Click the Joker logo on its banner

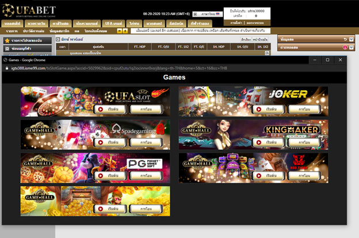(288, 94)
